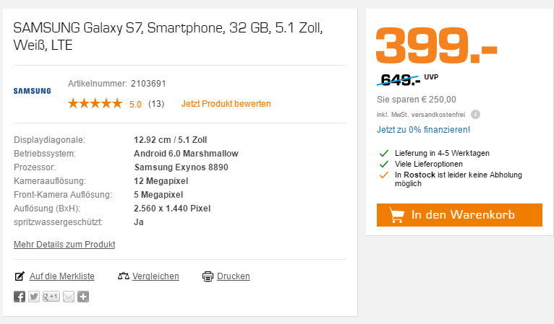This screenshot has width=554, height=324.
Task: Click the Samsung brand logo
Action: pyautogui.click(x=32, y=91)
